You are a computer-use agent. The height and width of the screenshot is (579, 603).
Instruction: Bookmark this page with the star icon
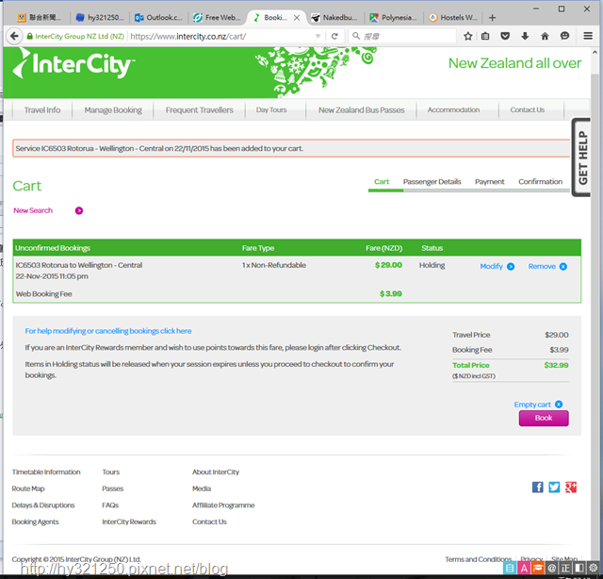(x=467, y=36)
